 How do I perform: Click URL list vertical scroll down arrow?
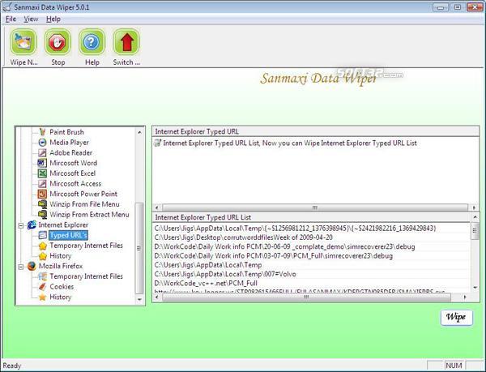point(475,288)
